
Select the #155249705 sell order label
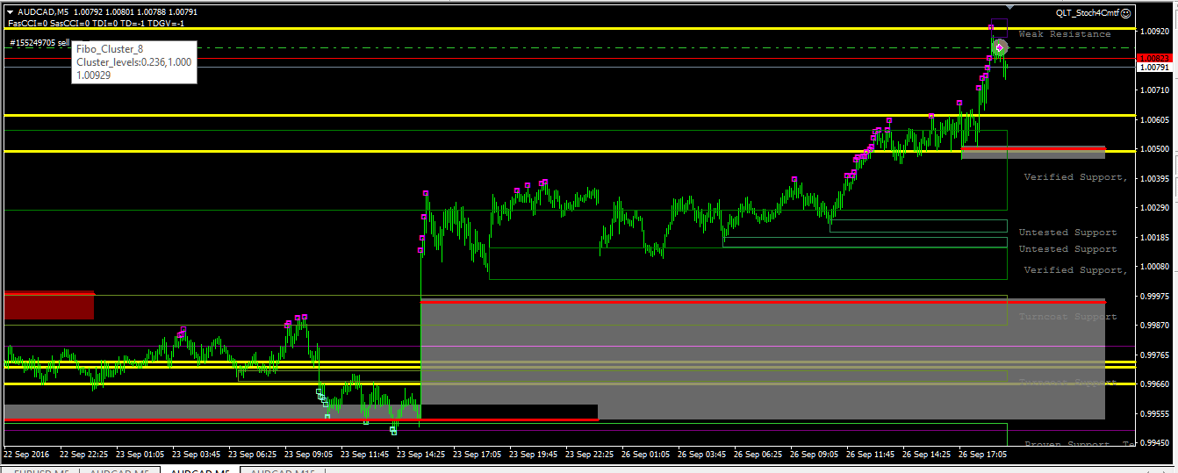39,42
